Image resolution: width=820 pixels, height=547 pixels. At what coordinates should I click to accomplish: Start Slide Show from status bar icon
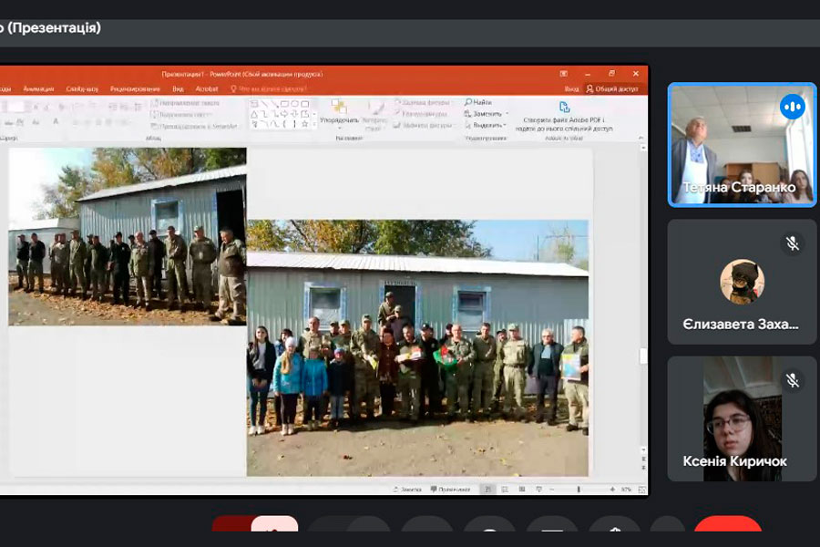click(538, 490)
